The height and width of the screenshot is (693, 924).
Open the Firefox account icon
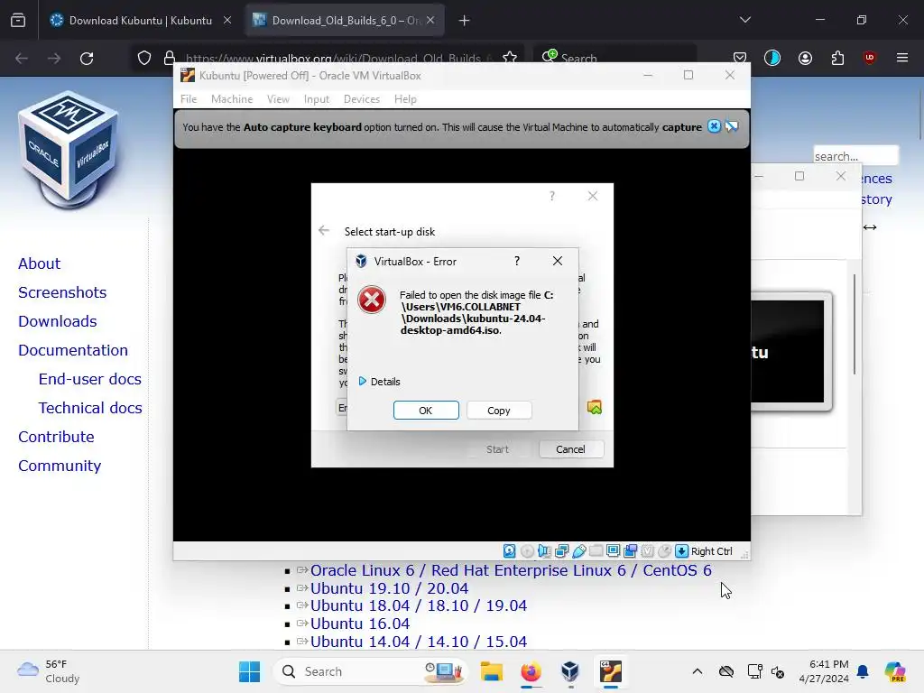805,58
